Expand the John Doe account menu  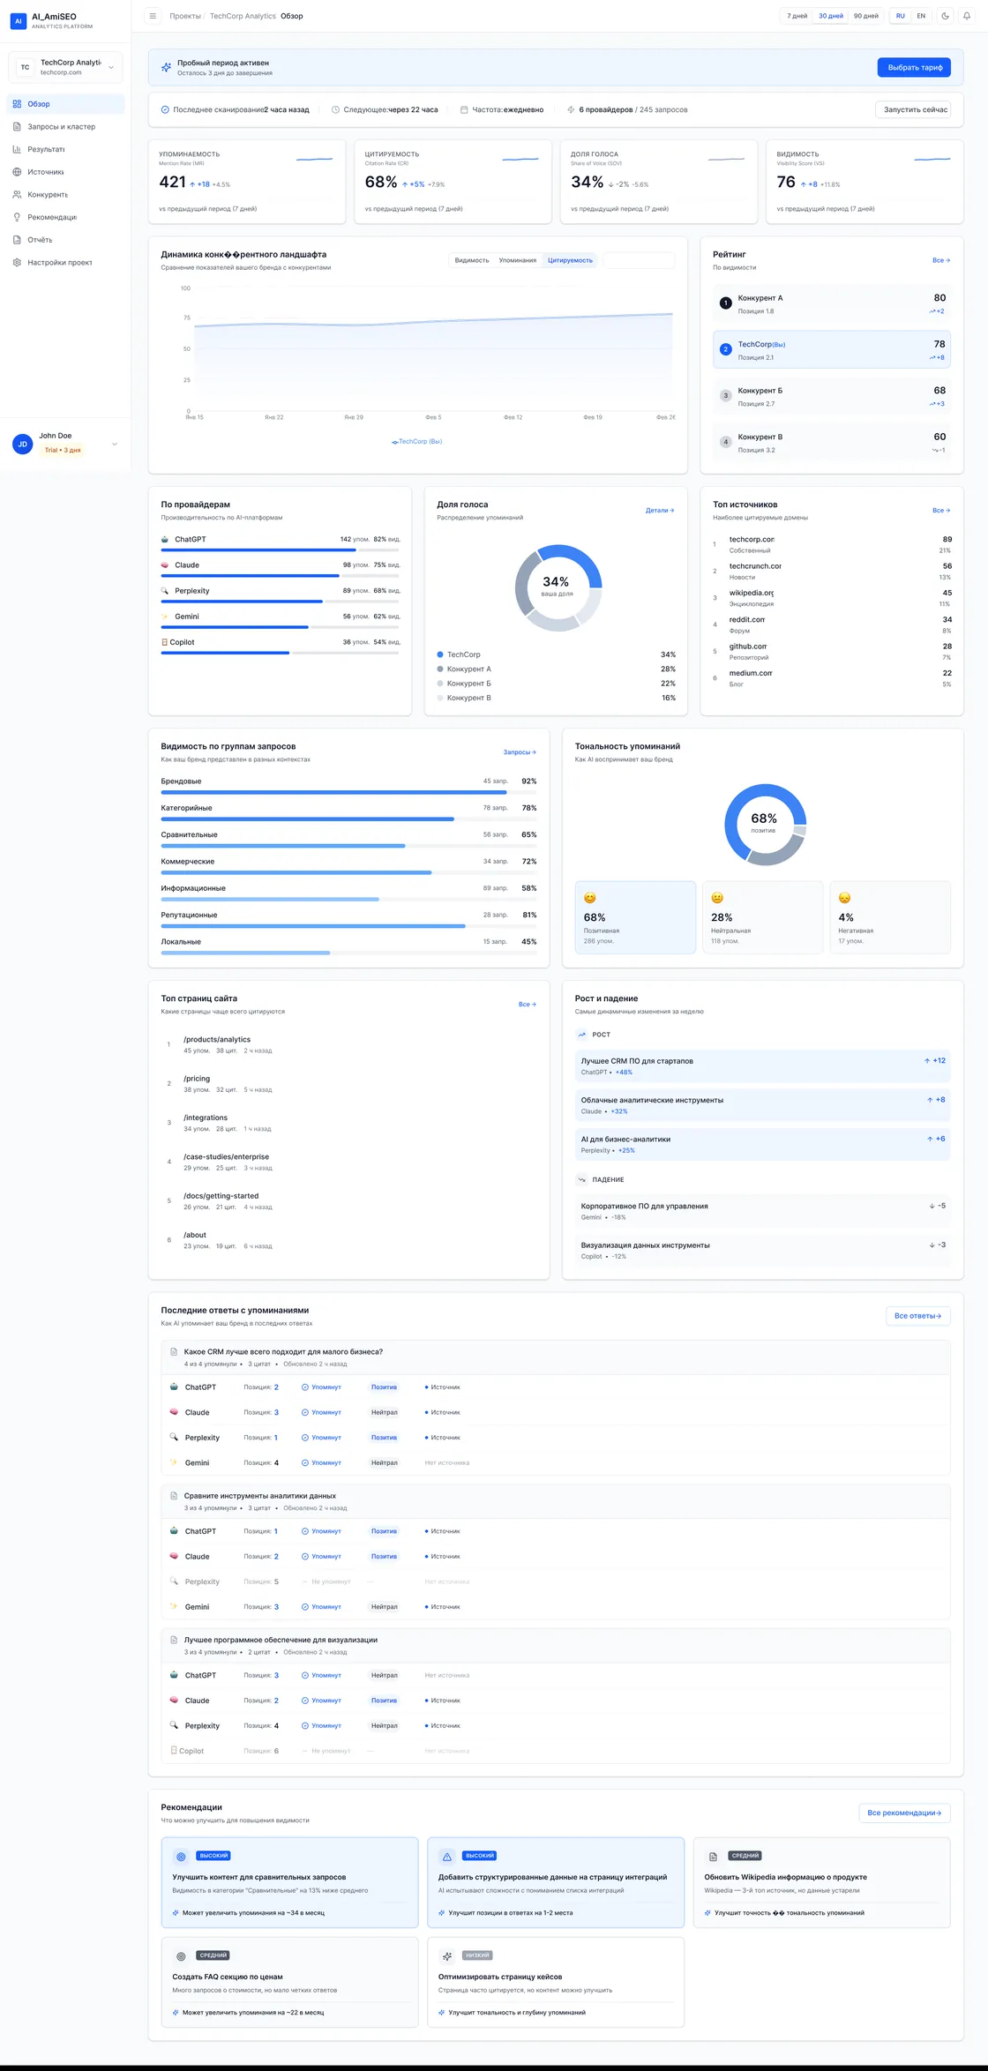click(66, 444)
